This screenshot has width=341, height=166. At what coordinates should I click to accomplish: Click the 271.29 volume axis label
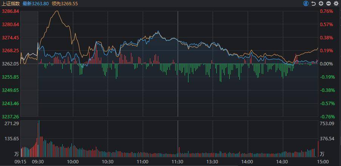[13, 124]
